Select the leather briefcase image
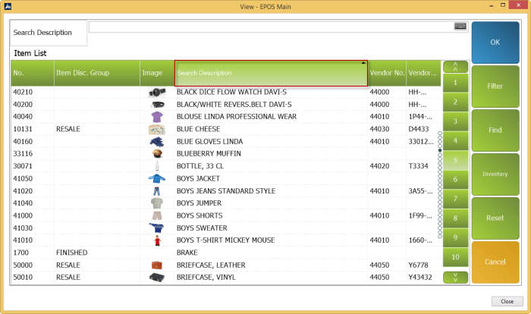 tap(157, 265)
